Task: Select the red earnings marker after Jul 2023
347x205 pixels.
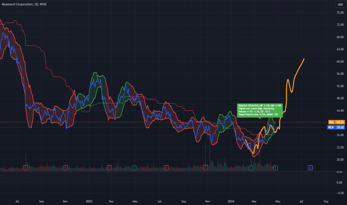Action: 166,168
